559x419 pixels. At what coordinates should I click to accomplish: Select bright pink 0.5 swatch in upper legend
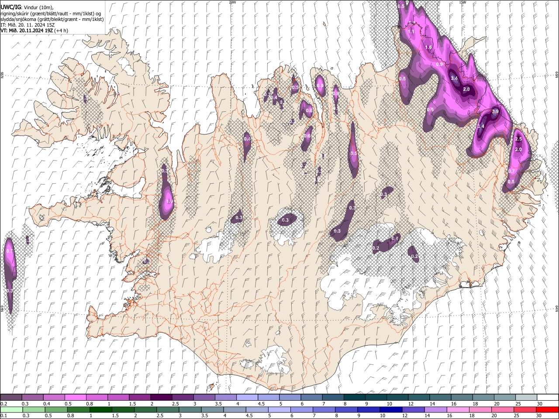click(x=75, y=397)
